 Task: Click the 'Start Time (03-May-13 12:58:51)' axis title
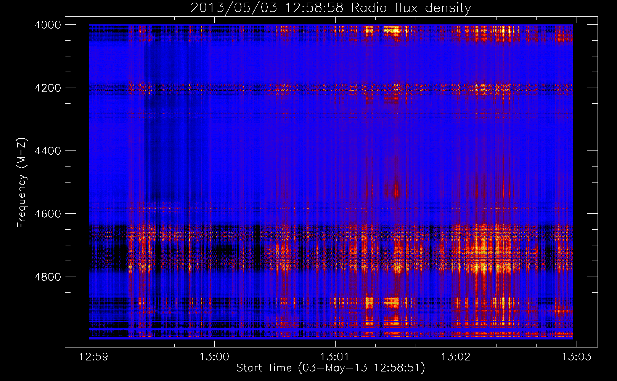tap(331, 368)
